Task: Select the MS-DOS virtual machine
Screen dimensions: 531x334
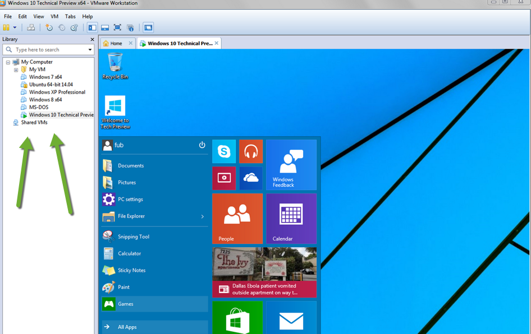Action: 39,107
